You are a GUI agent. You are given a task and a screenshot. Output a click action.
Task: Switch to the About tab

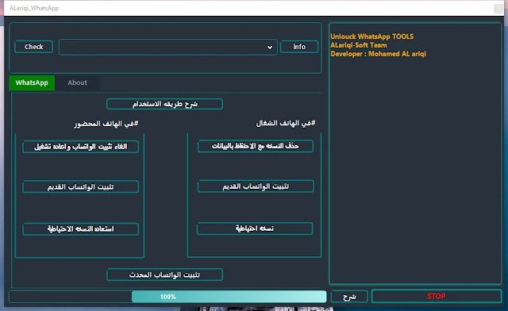click(77, 83)
